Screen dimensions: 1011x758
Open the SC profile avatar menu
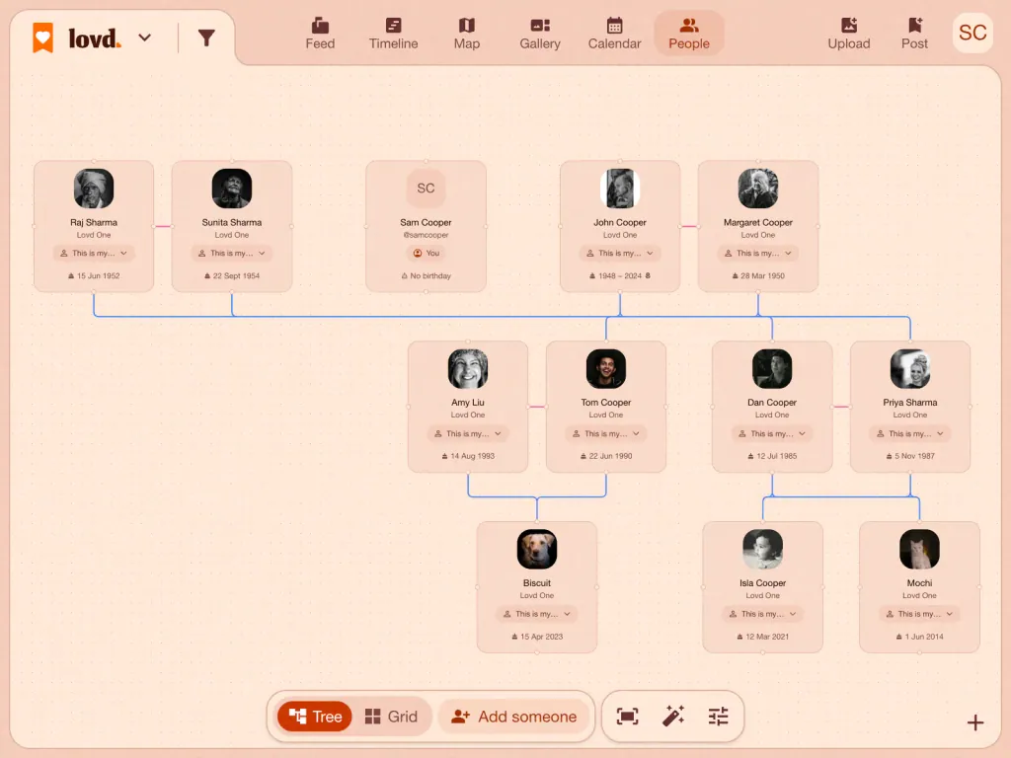point(972,33)
